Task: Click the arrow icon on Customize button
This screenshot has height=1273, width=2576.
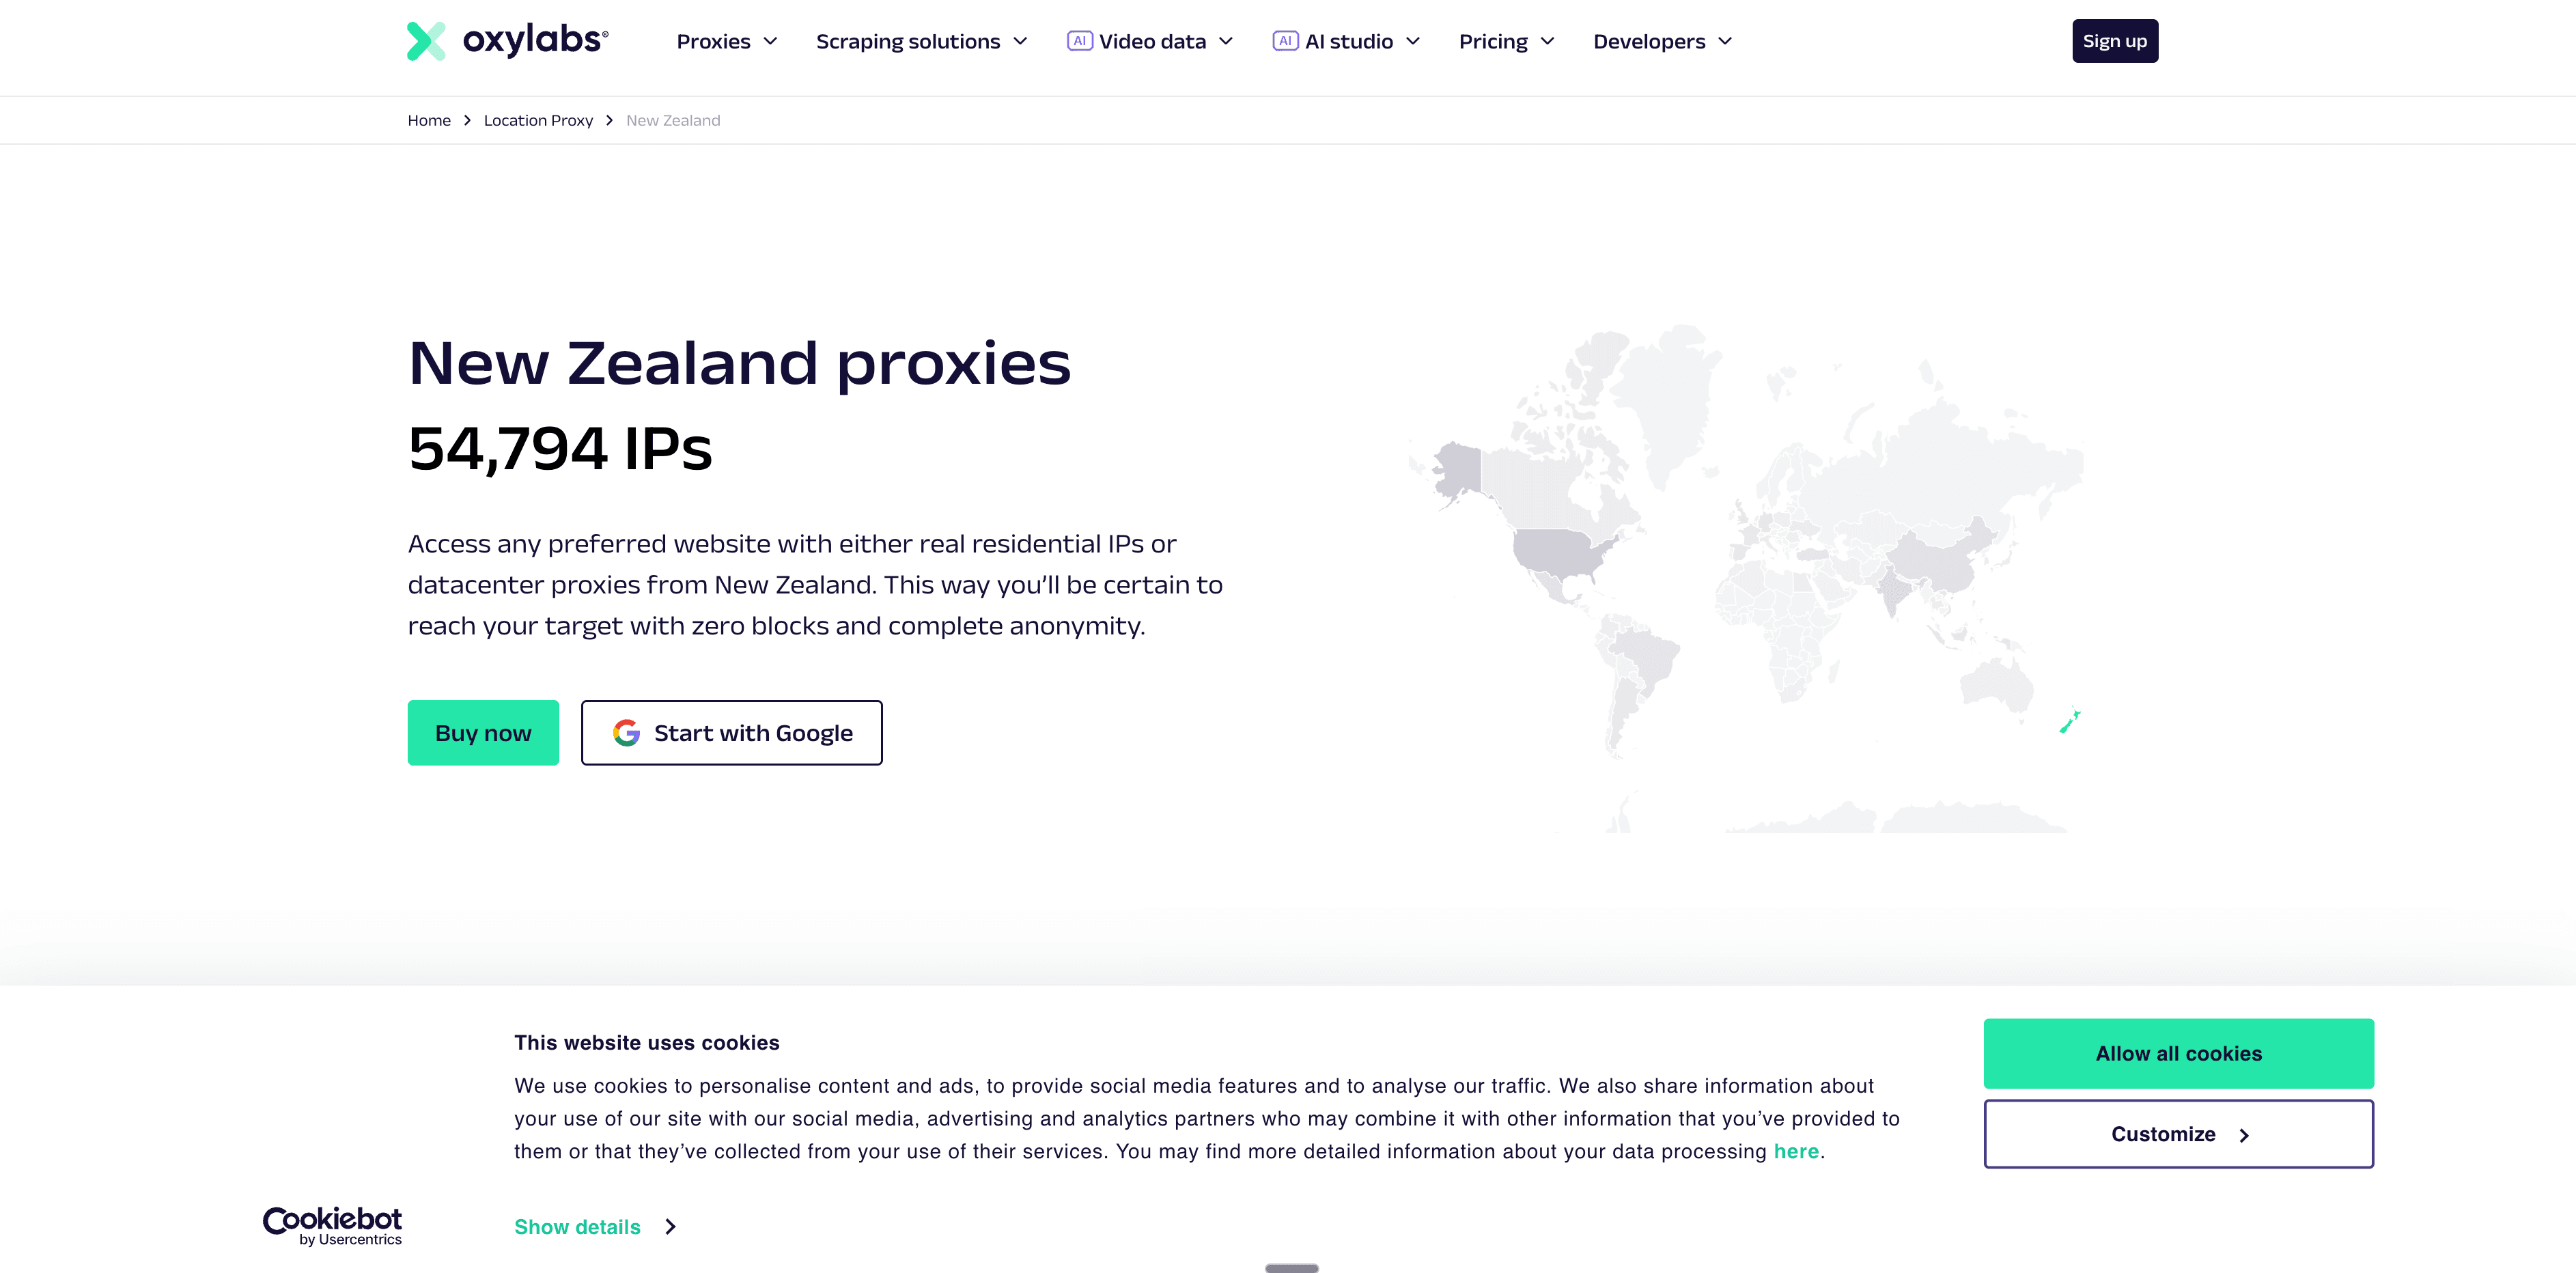Action: point(2244,1135)
